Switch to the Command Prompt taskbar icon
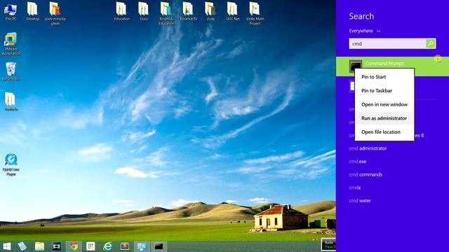Screen dimensions: 449x252 [159, 246]
